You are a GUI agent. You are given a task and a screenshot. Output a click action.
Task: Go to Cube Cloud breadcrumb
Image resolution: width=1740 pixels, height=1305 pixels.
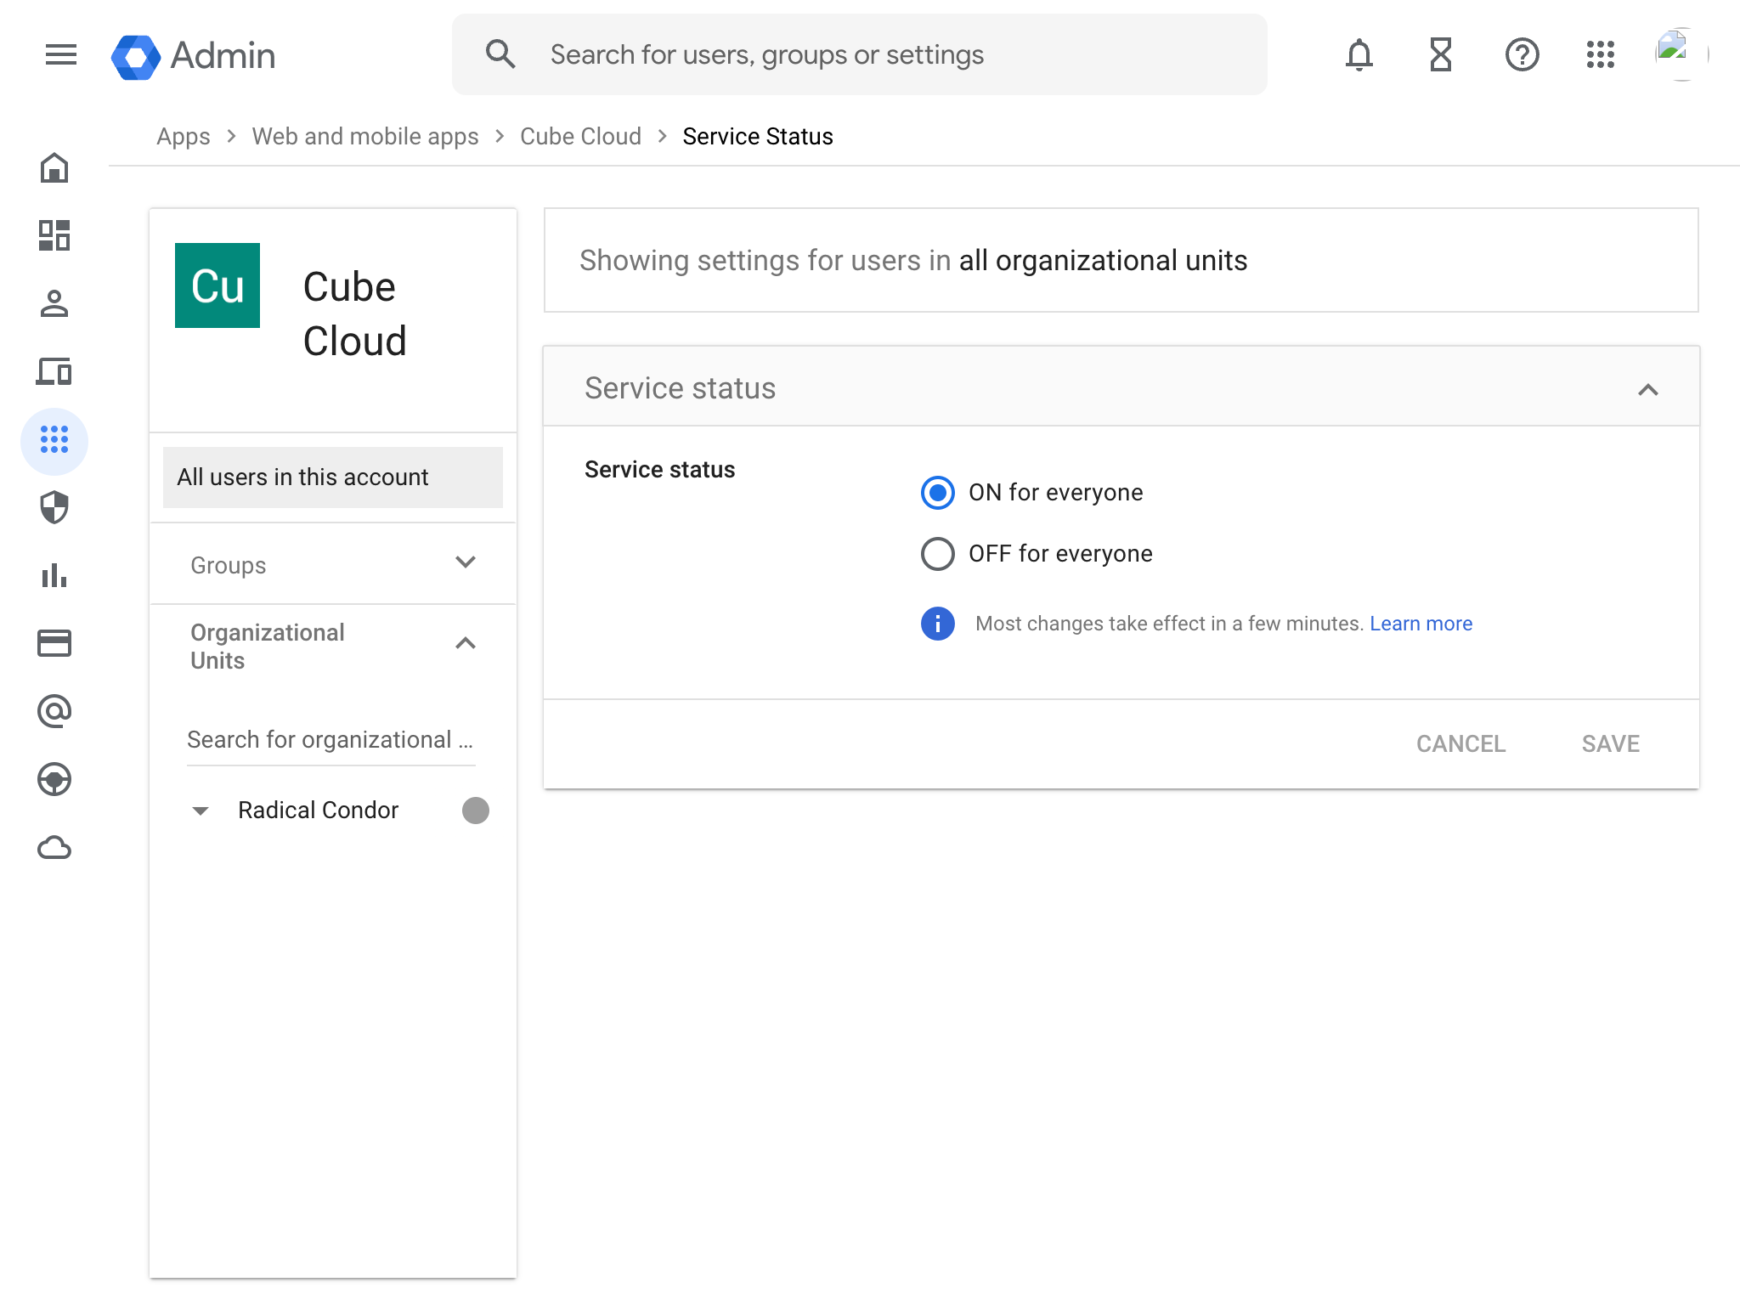580,137
